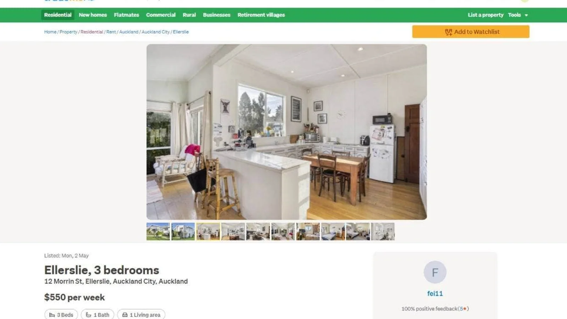The width and height of the screenshot is (567, 319).
Task: Open the Commercial menu item
Action: [161, 15]
